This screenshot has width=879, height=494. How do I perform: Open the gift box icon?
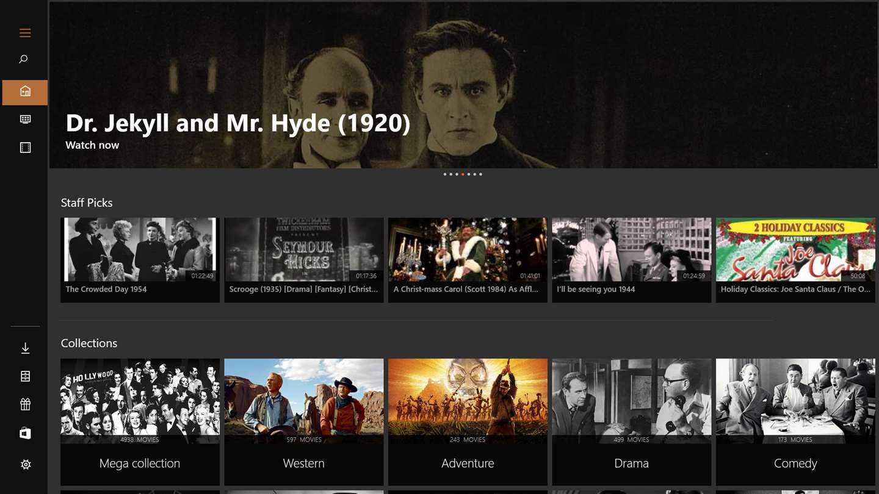[25, 404]
